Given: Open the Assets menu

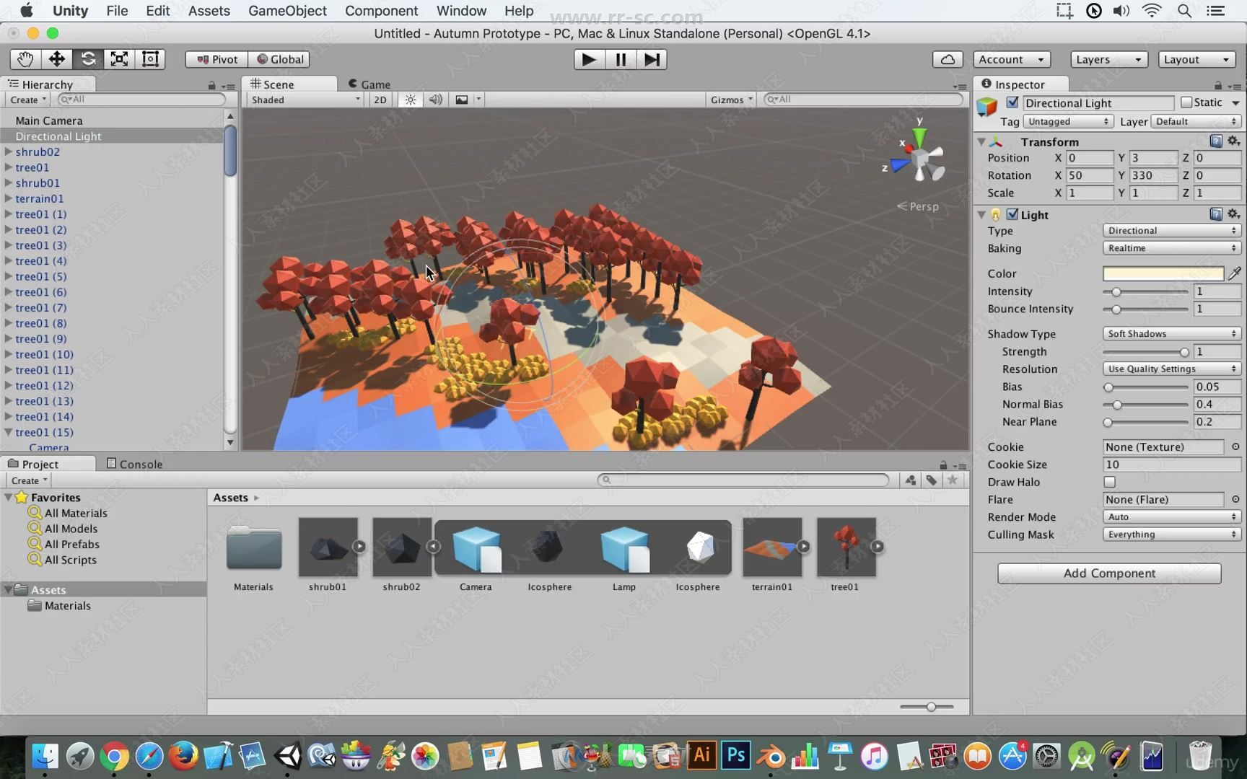Looking at the screenshot, I should [x=209, y=11].
